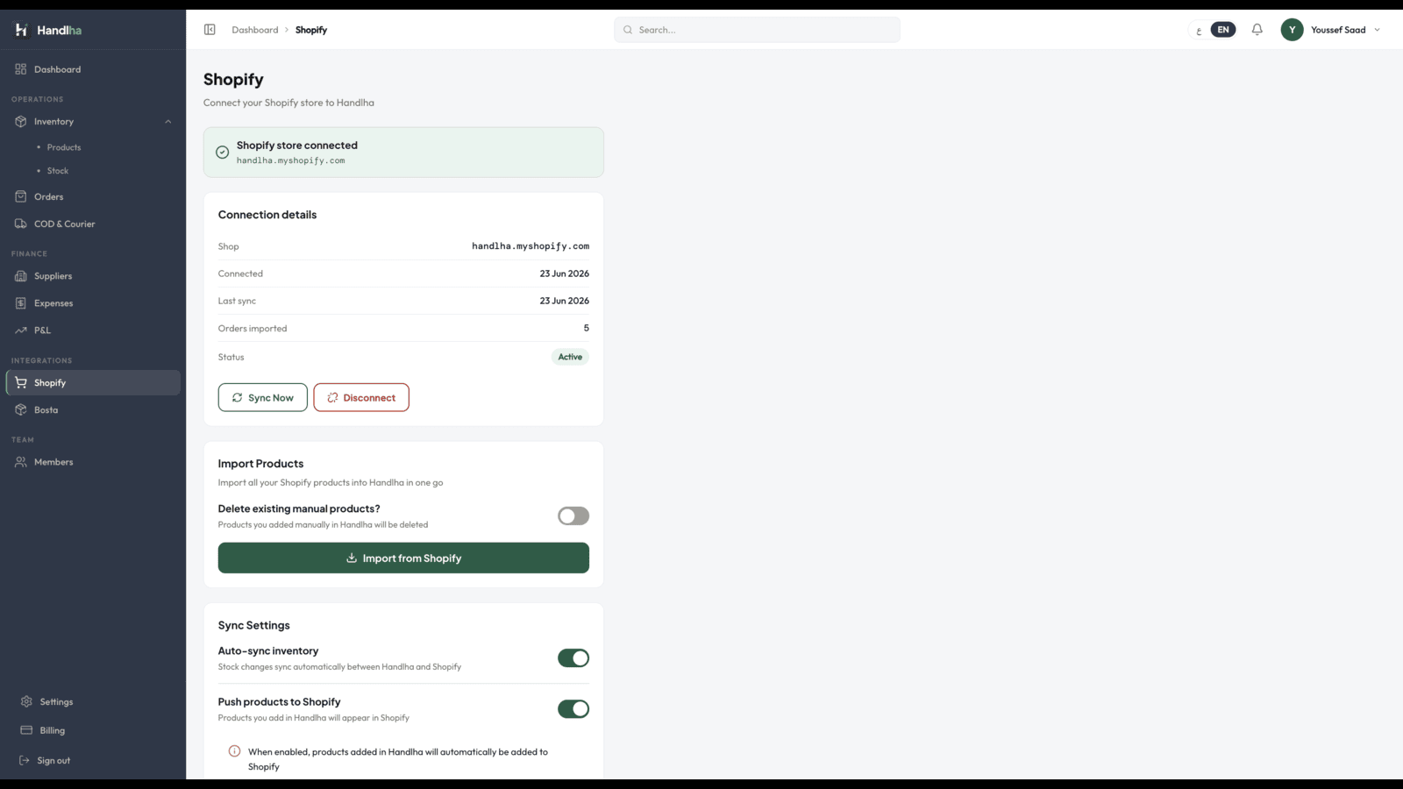
Task: Click Billing label in sidebar
Action: click(53, 730)
